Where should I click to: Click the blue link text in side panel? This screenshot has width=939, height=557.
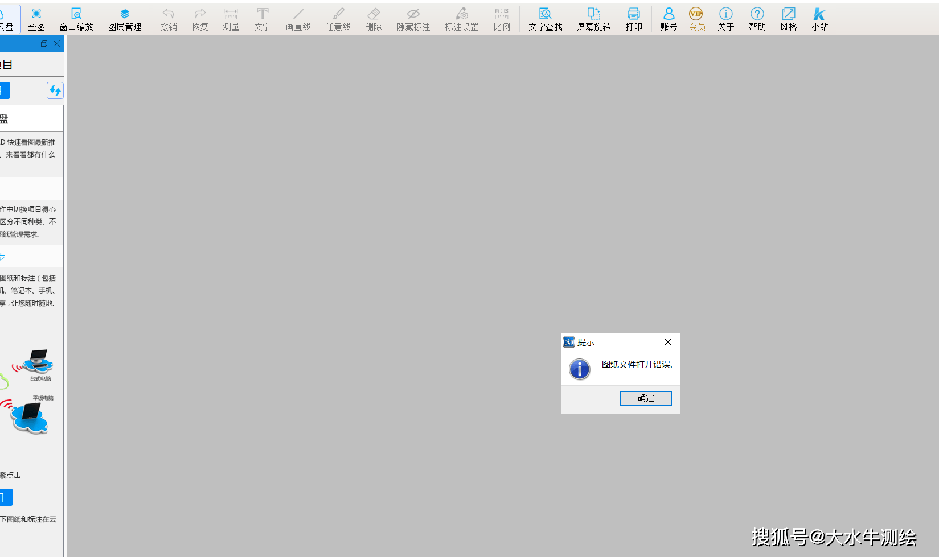click(x=2, y=257)
